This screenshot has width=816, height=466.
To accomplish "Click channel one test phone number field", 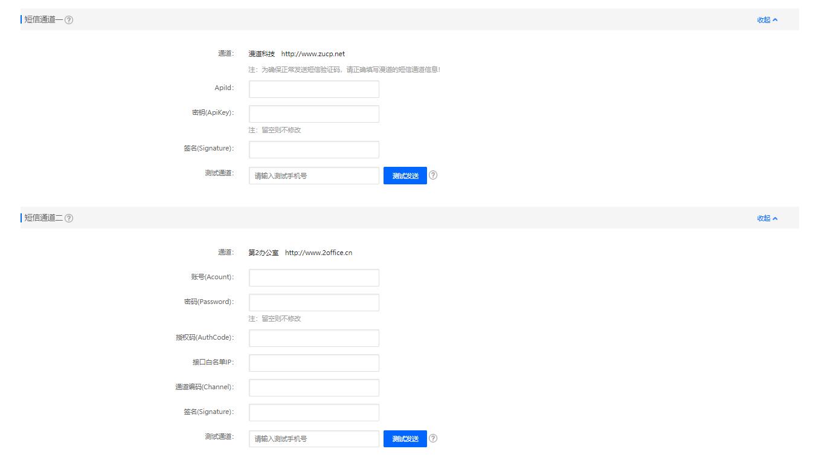I will [x=314, y=175].
